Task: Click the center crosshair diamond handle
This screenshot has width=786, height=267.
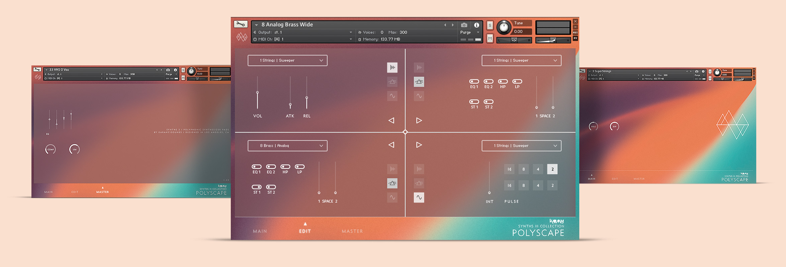Action: pos(405,132)
